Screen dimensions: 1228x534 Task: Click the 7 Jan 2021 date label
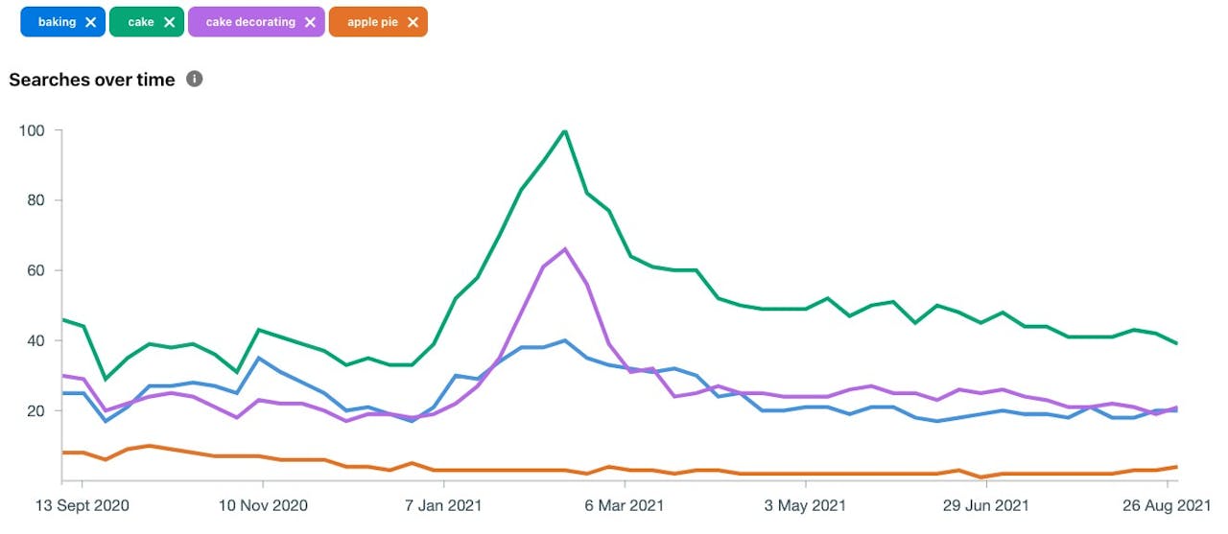[x=443, y=505]
